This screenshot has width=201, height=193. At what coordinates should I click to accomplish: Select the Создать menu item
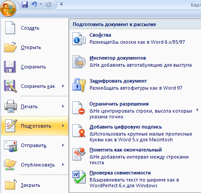35,28
